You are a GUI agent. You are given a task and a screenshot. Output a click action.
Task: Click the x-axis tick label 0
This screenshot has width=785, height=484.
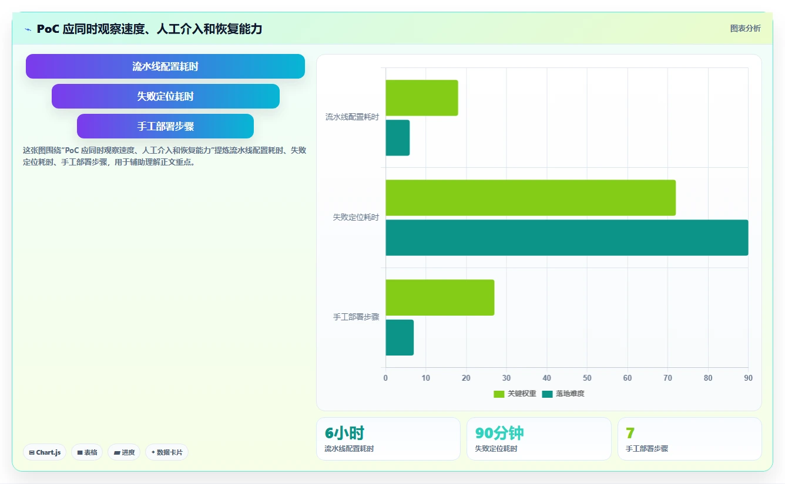(x=385, y=378)
